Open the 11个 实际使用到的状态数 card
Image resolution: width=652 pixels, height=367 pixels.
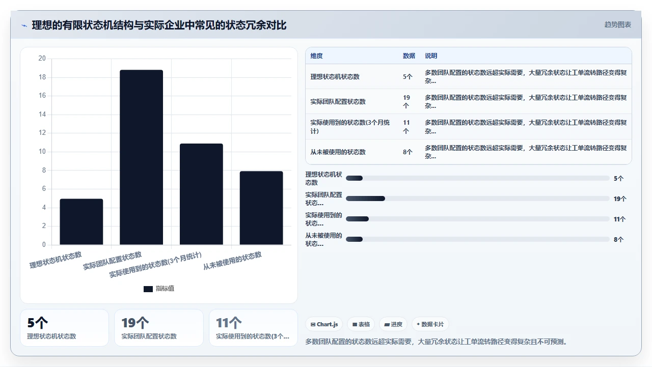coord(253,328)
